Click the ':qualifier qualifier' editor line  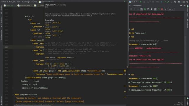(x=35, y=88)
